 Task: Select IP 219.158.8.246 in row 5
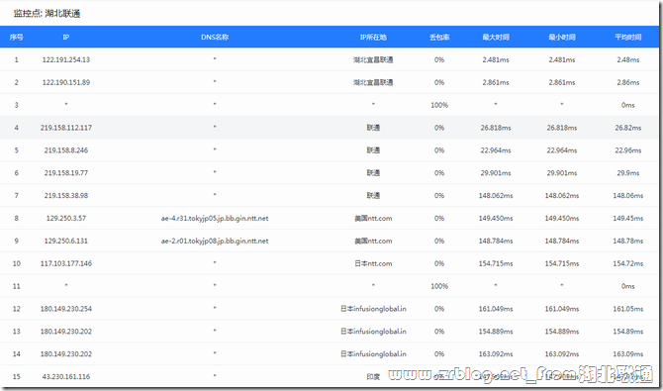pos(66,150)
